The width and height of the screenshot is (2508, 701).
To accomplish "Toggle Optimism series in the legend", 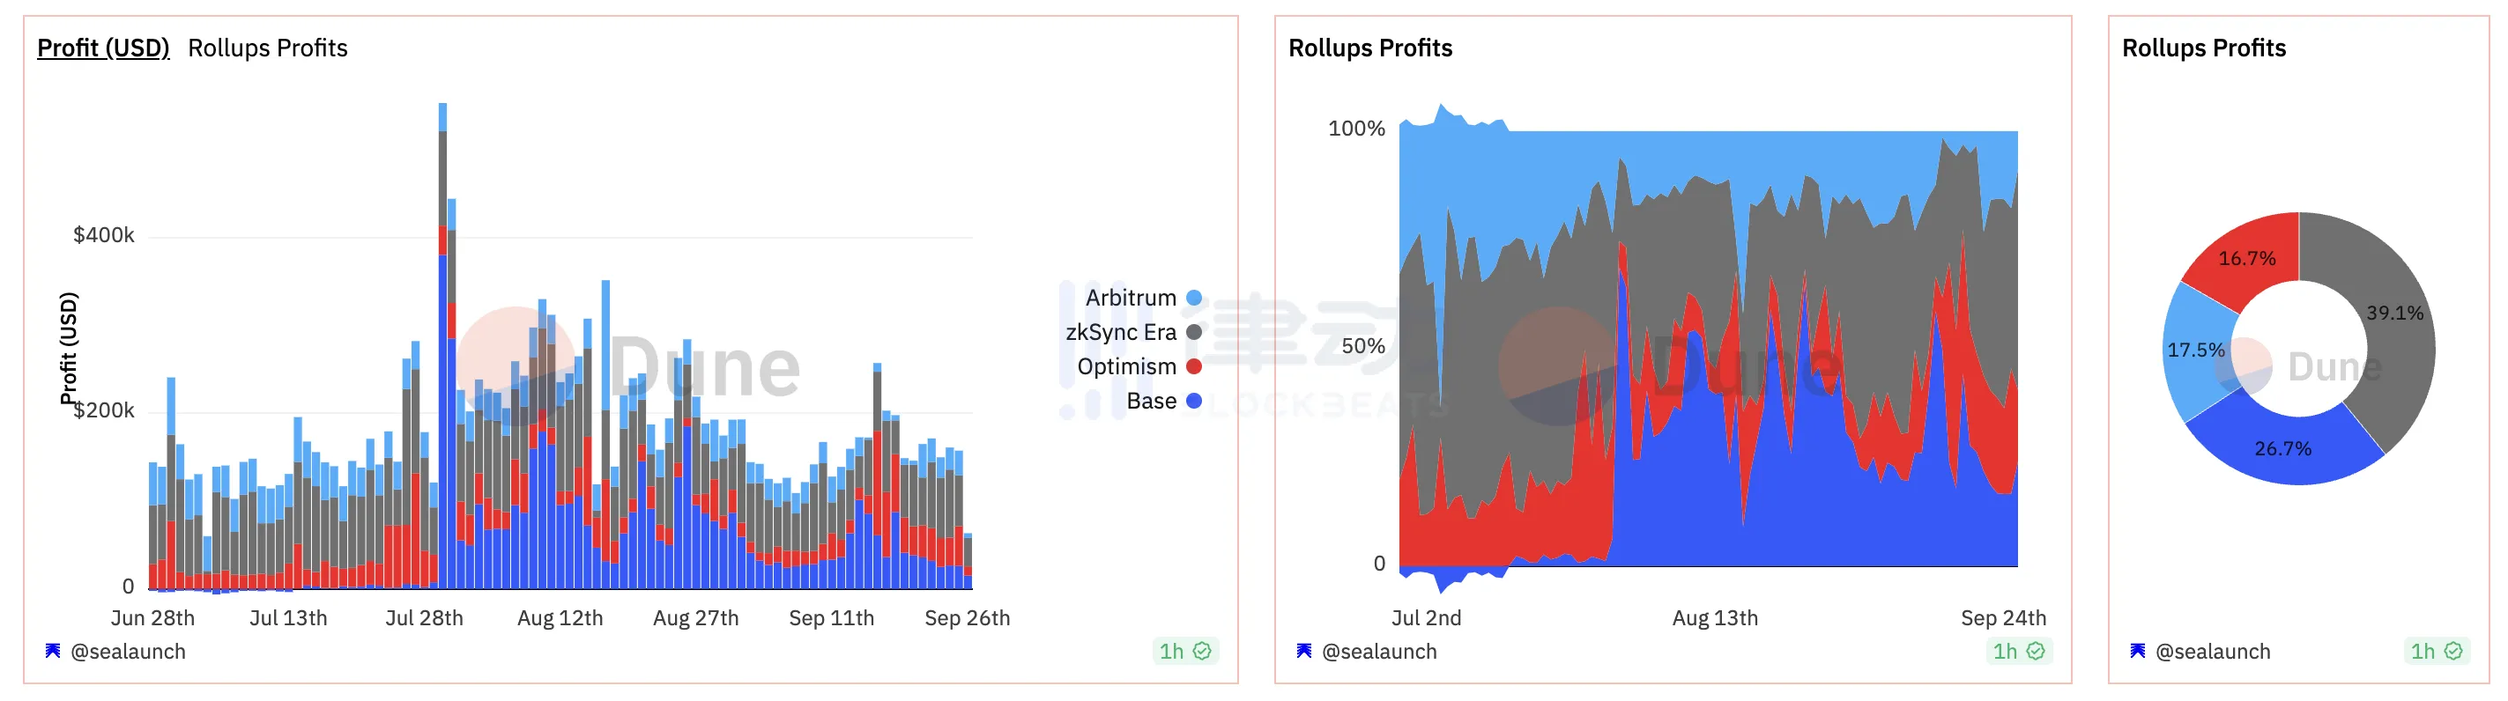I will click(1126, 366).
